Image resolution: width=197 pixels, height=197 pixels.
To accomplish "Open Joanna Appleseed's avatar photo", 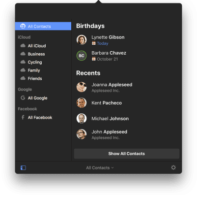I will [82, 87].
